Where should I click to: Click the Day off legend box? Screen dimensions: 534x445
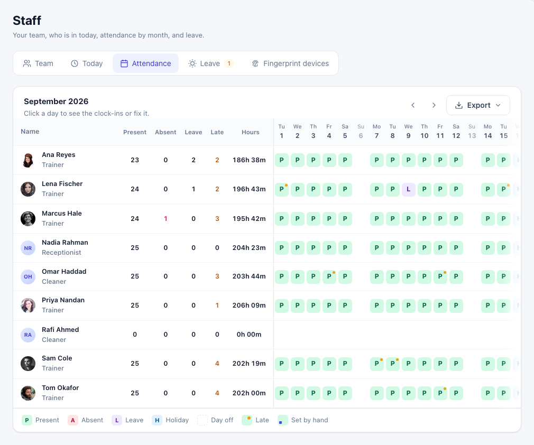coord(202,420)
